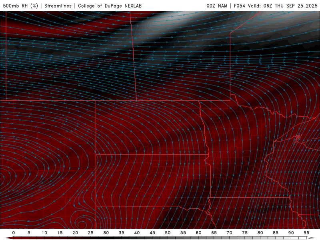Click the colorbar label "95"
Viewport: 320px width, 240px height.
tap(306, 233)
